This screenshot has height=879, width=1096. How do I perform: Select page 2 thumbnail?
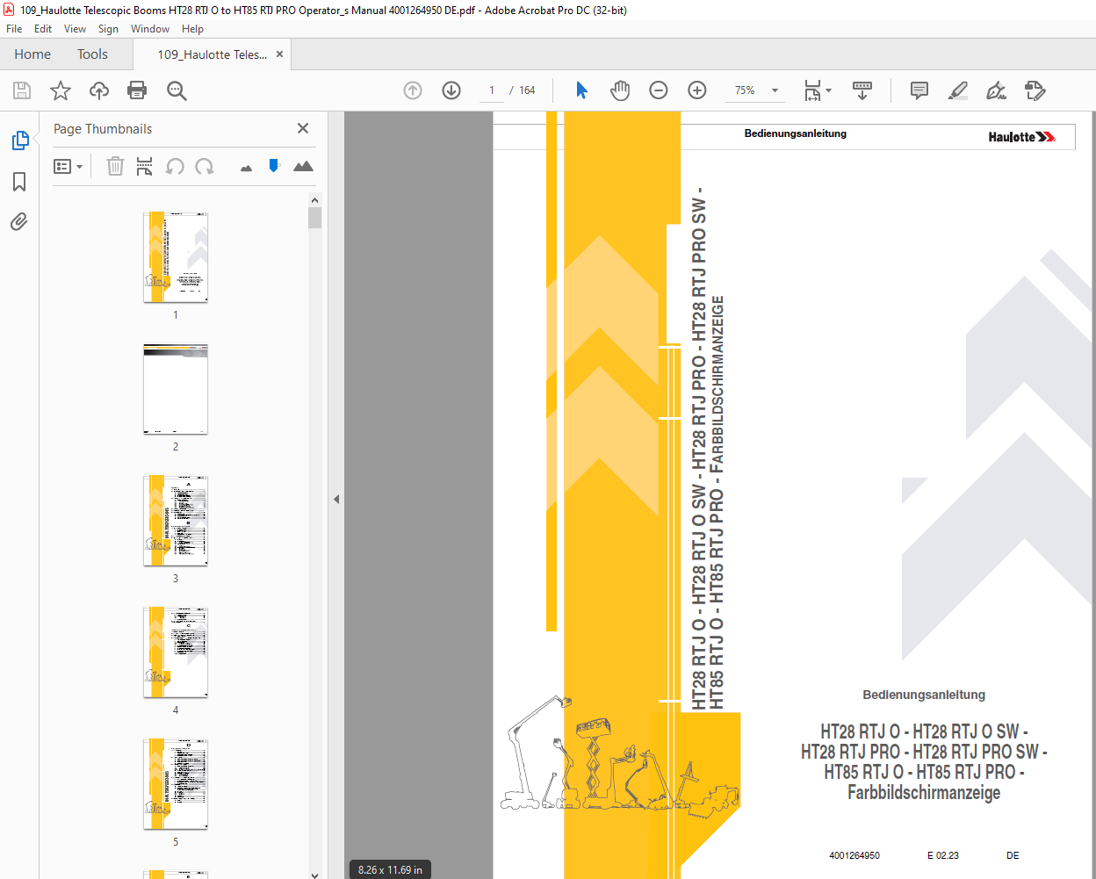click(176, 389)
